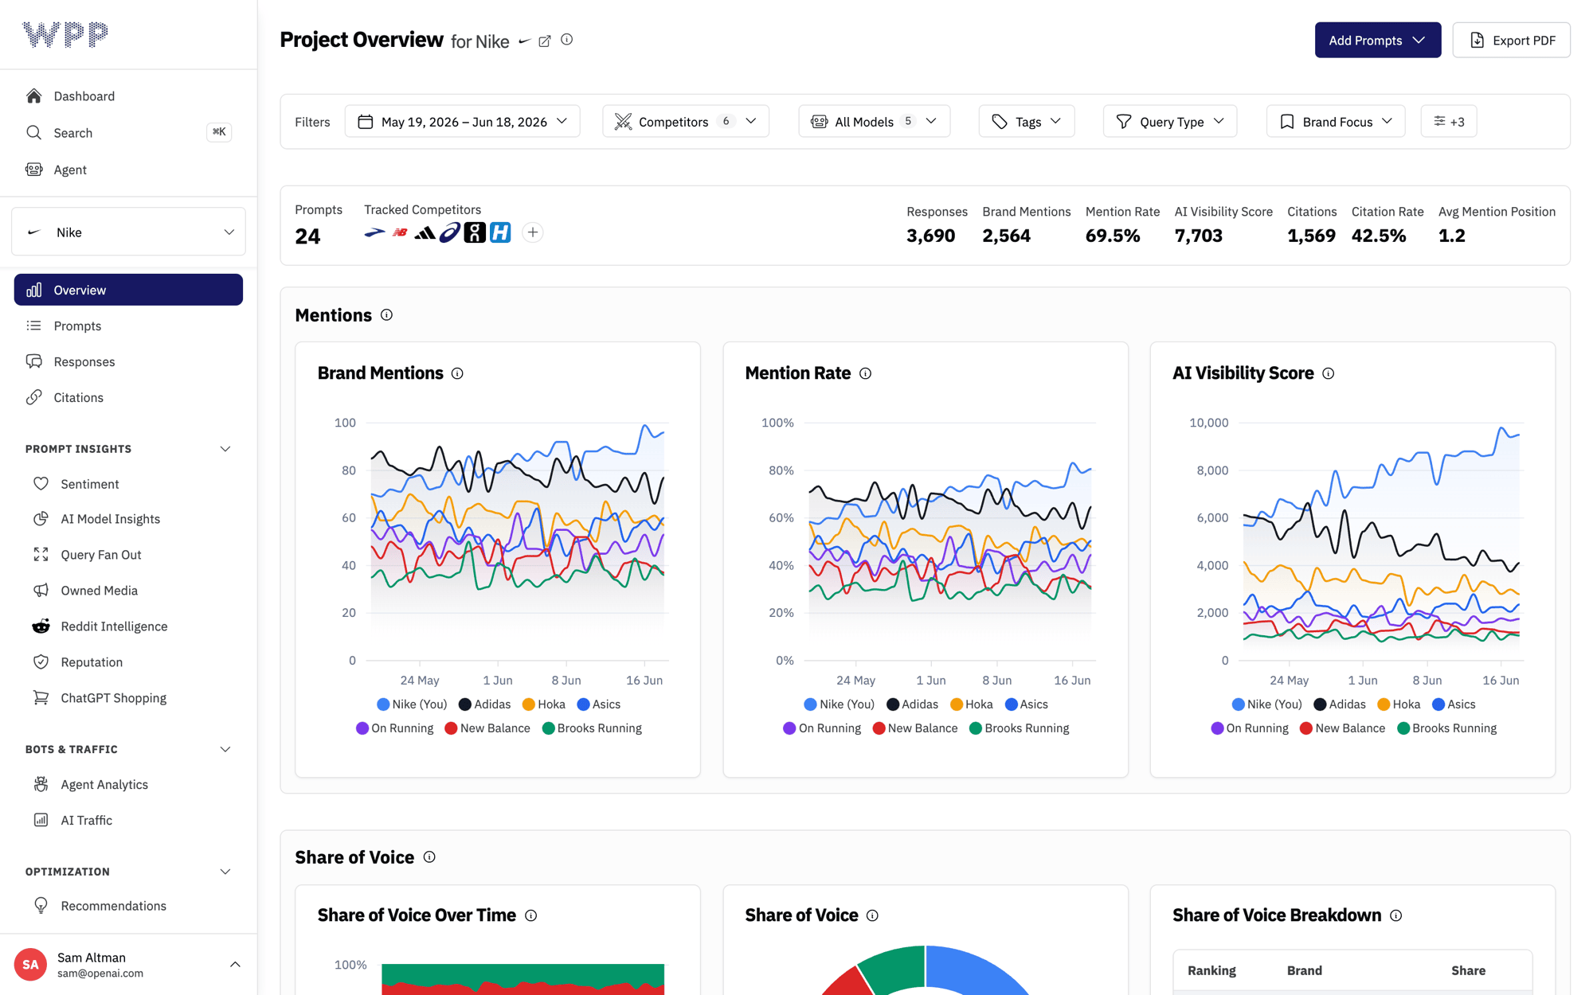
Task: Open external link icon next to Nike title
Action: pyautogui.click(x=545, y=41)
